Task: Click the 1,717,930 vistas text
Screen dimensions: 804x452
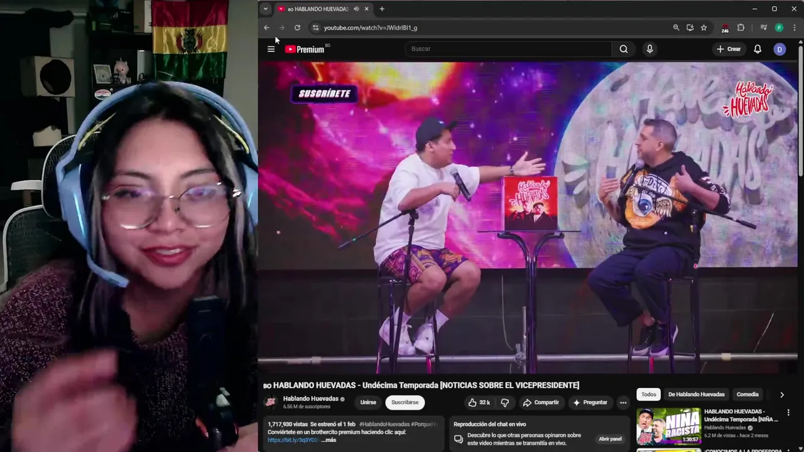Action: 288,424
